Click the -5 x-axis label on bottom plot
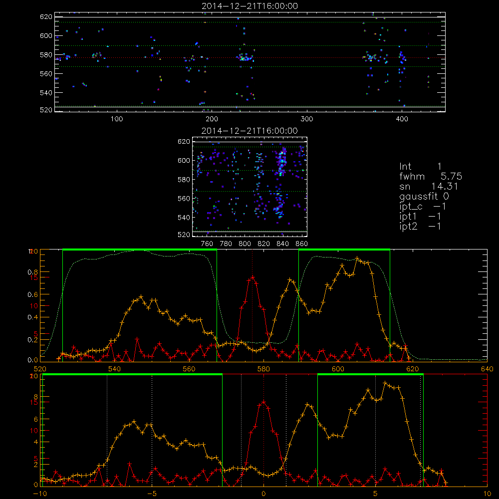This screenshot has width=499, height=499. 152,494
